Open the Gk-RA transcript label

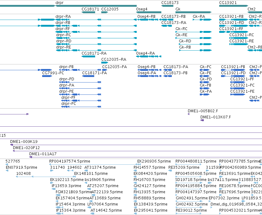(x=199, y=17)
